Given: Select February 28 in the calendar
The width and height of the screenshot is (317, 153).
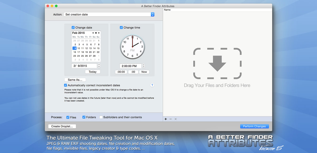Looking at the screenshot, I should click(x=94, y=56).
